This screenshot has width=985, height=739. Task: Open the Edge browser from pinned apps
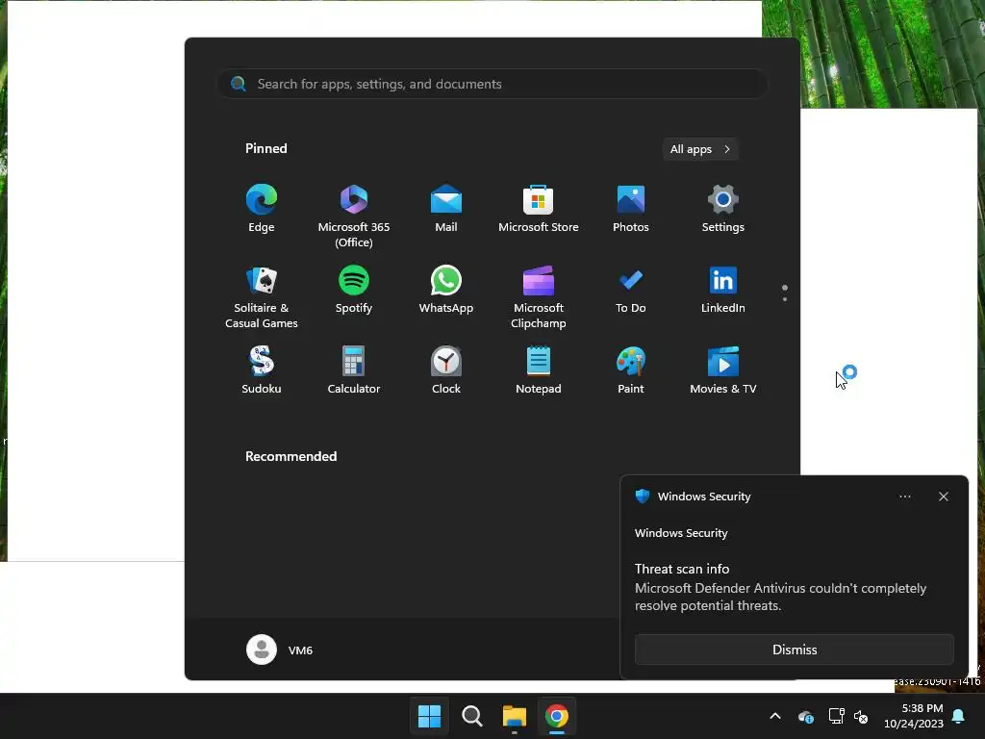[262, 209]
